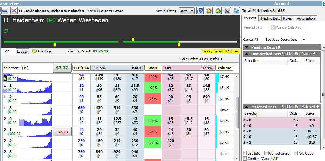The height and width of the screenshot is (161, 325).
Task: Open the gear settings icon
Action: [x=227, y=11]
